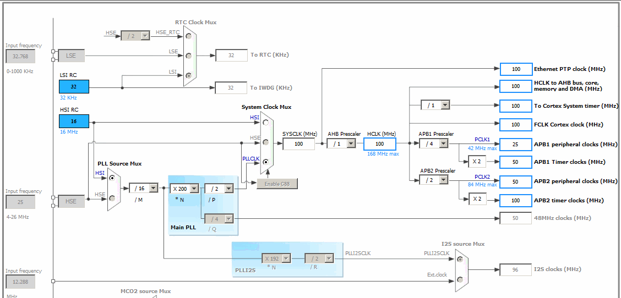621x298 pixels.
Task: Click the APB1 Timer clocks value box
Action: 516,162
